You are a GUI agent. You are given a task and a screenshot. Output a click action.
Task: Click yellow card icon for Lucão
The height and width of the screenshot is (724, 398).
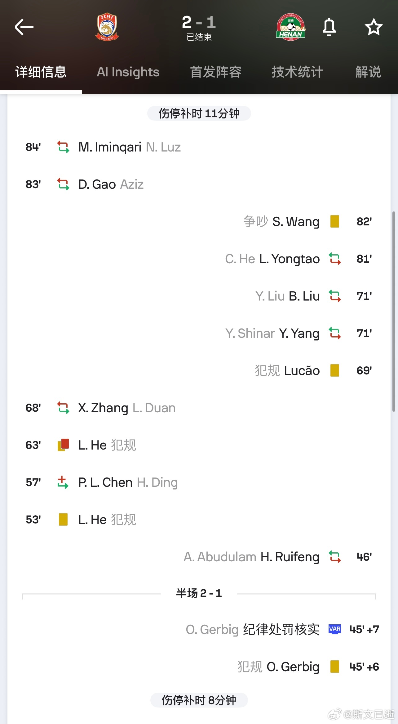[335, 370]
